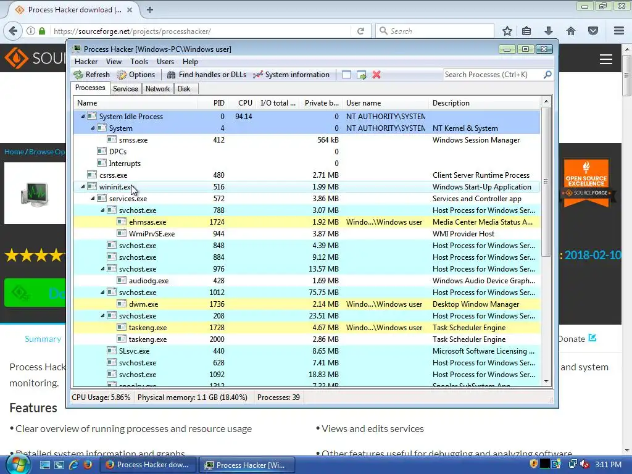Open Firefox downloads arrow icon
Screen dimensions: 632x474
[x=549, y=31]
